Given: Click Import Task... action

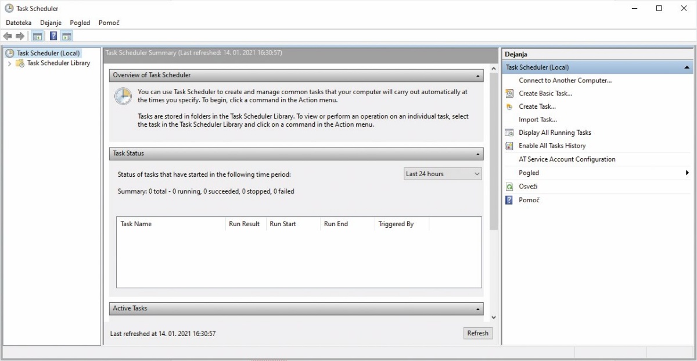Looking at the screenshot, I should pos(538,120).
